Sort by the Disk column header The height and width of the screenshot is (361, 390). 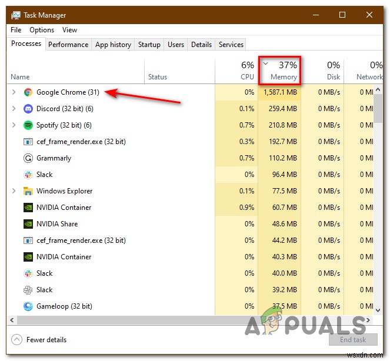click(322, 71)
